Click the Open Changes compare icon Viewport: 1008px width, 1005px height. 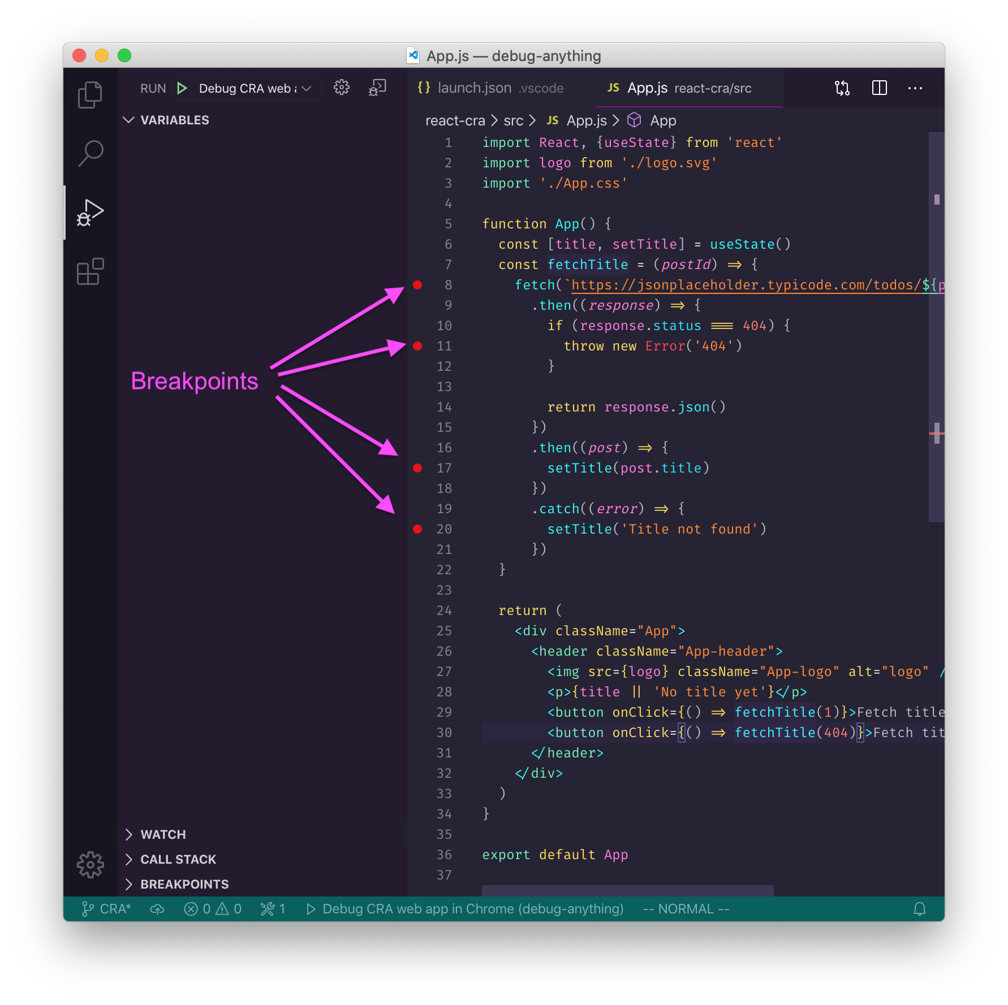842,88
